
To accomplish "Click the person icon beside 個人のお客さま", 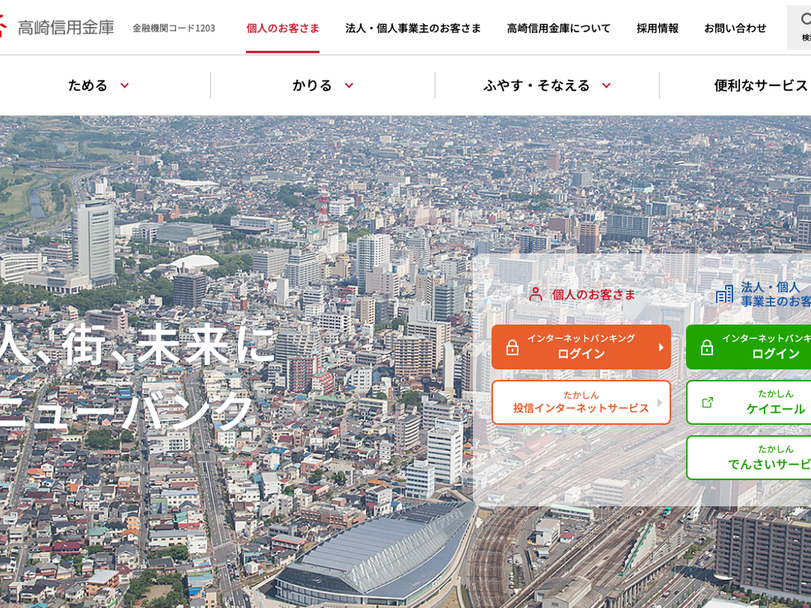I will click(x=536, y=294).
